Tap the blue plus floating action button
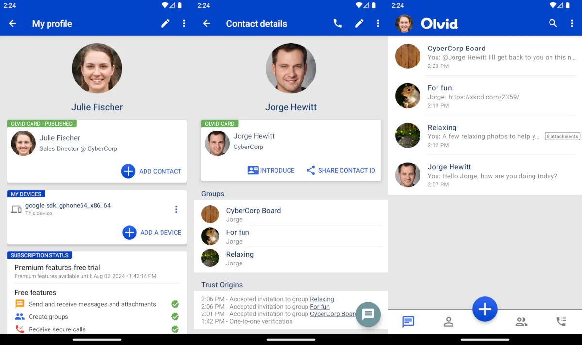This screenshot has width=582, height=345. pyautogui.click(x=485, y=309)
